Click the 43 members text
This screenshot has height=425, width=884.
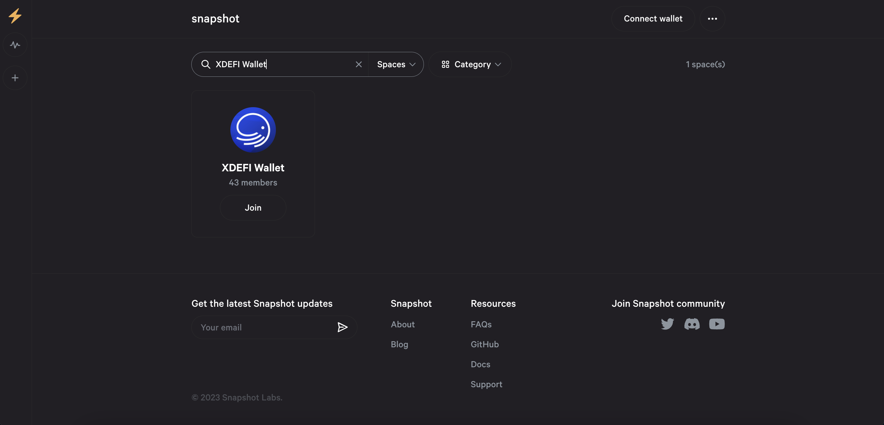(253, 183)
